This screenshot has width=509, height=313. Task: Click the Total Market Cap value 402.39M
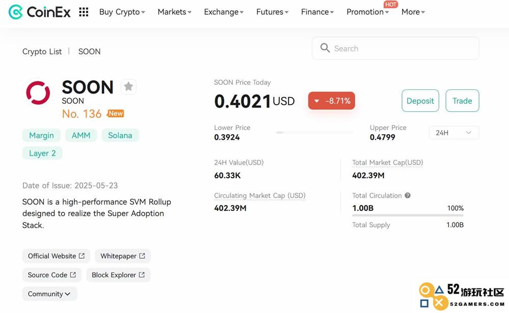point(368,175)
